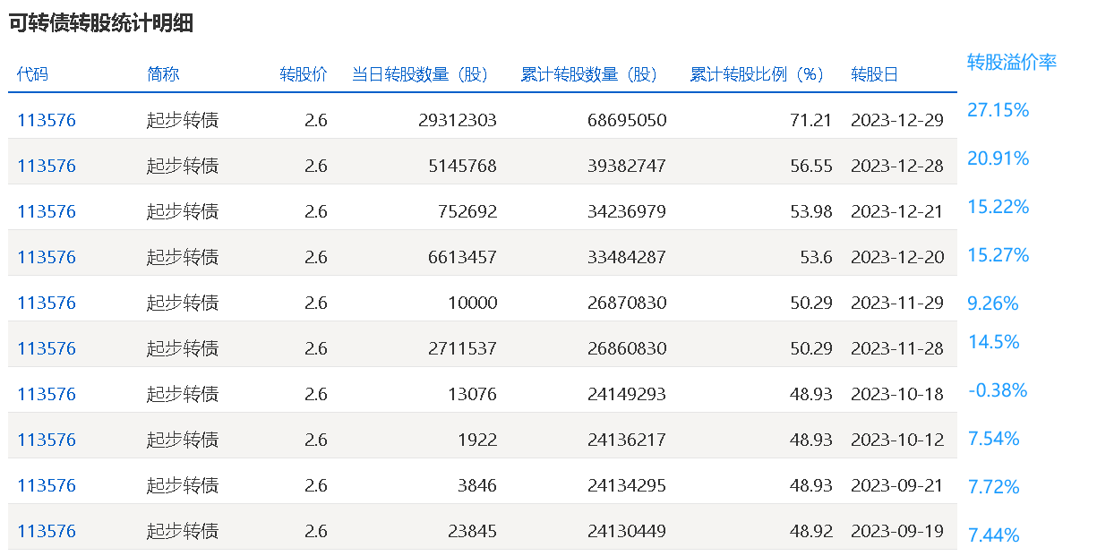Click date cell 2023-10-12
Image resolution: width=1097 pixels, height=556 pixels.
(x=897, y=440)
